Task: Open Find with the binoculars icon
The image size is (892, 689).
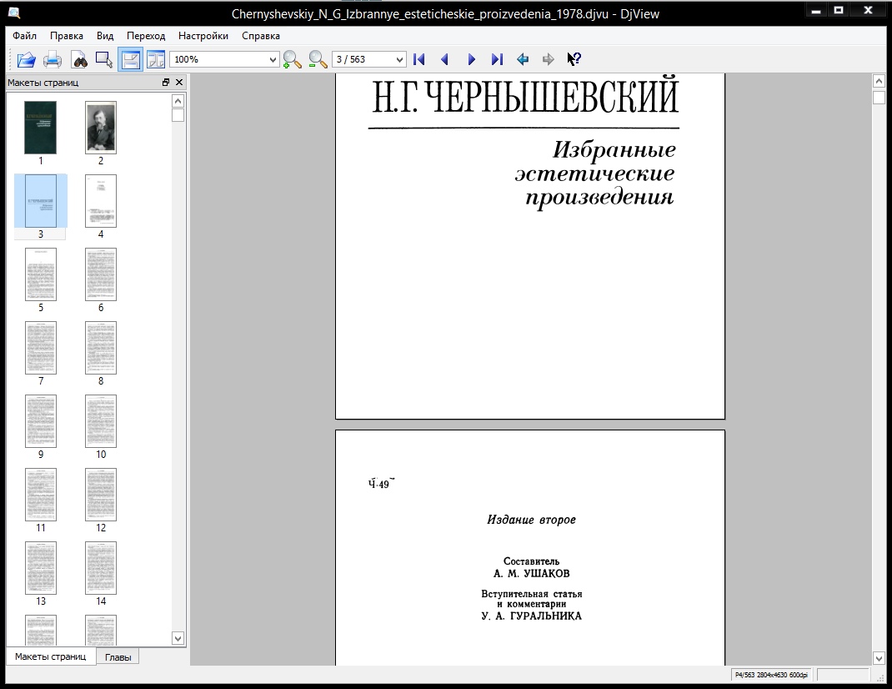Action: (x=79, y=59)
